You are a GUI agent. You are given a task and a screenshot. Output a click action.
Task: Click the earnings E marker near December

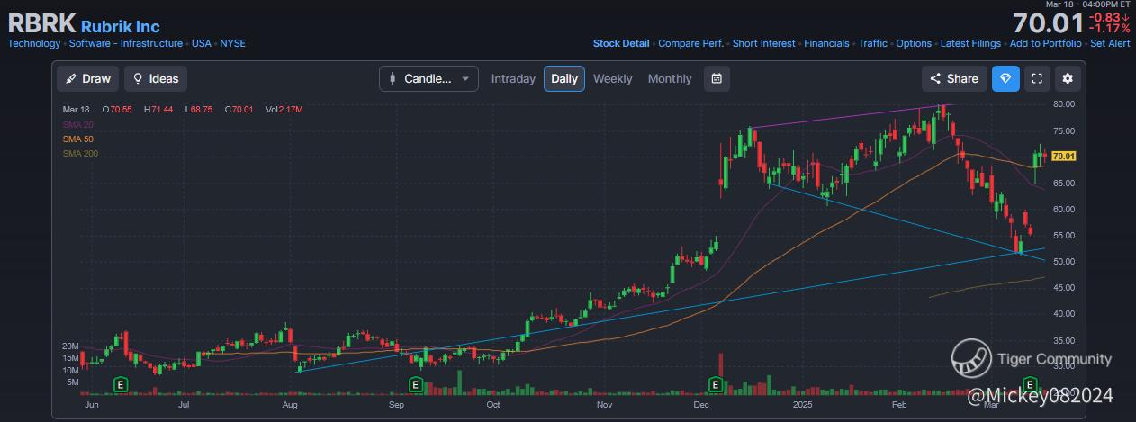717,384
